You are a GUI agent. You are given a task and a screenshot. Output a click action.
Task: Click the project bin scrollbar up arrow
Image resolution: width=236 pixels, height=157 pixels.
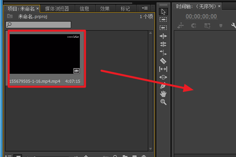point(150,33)
